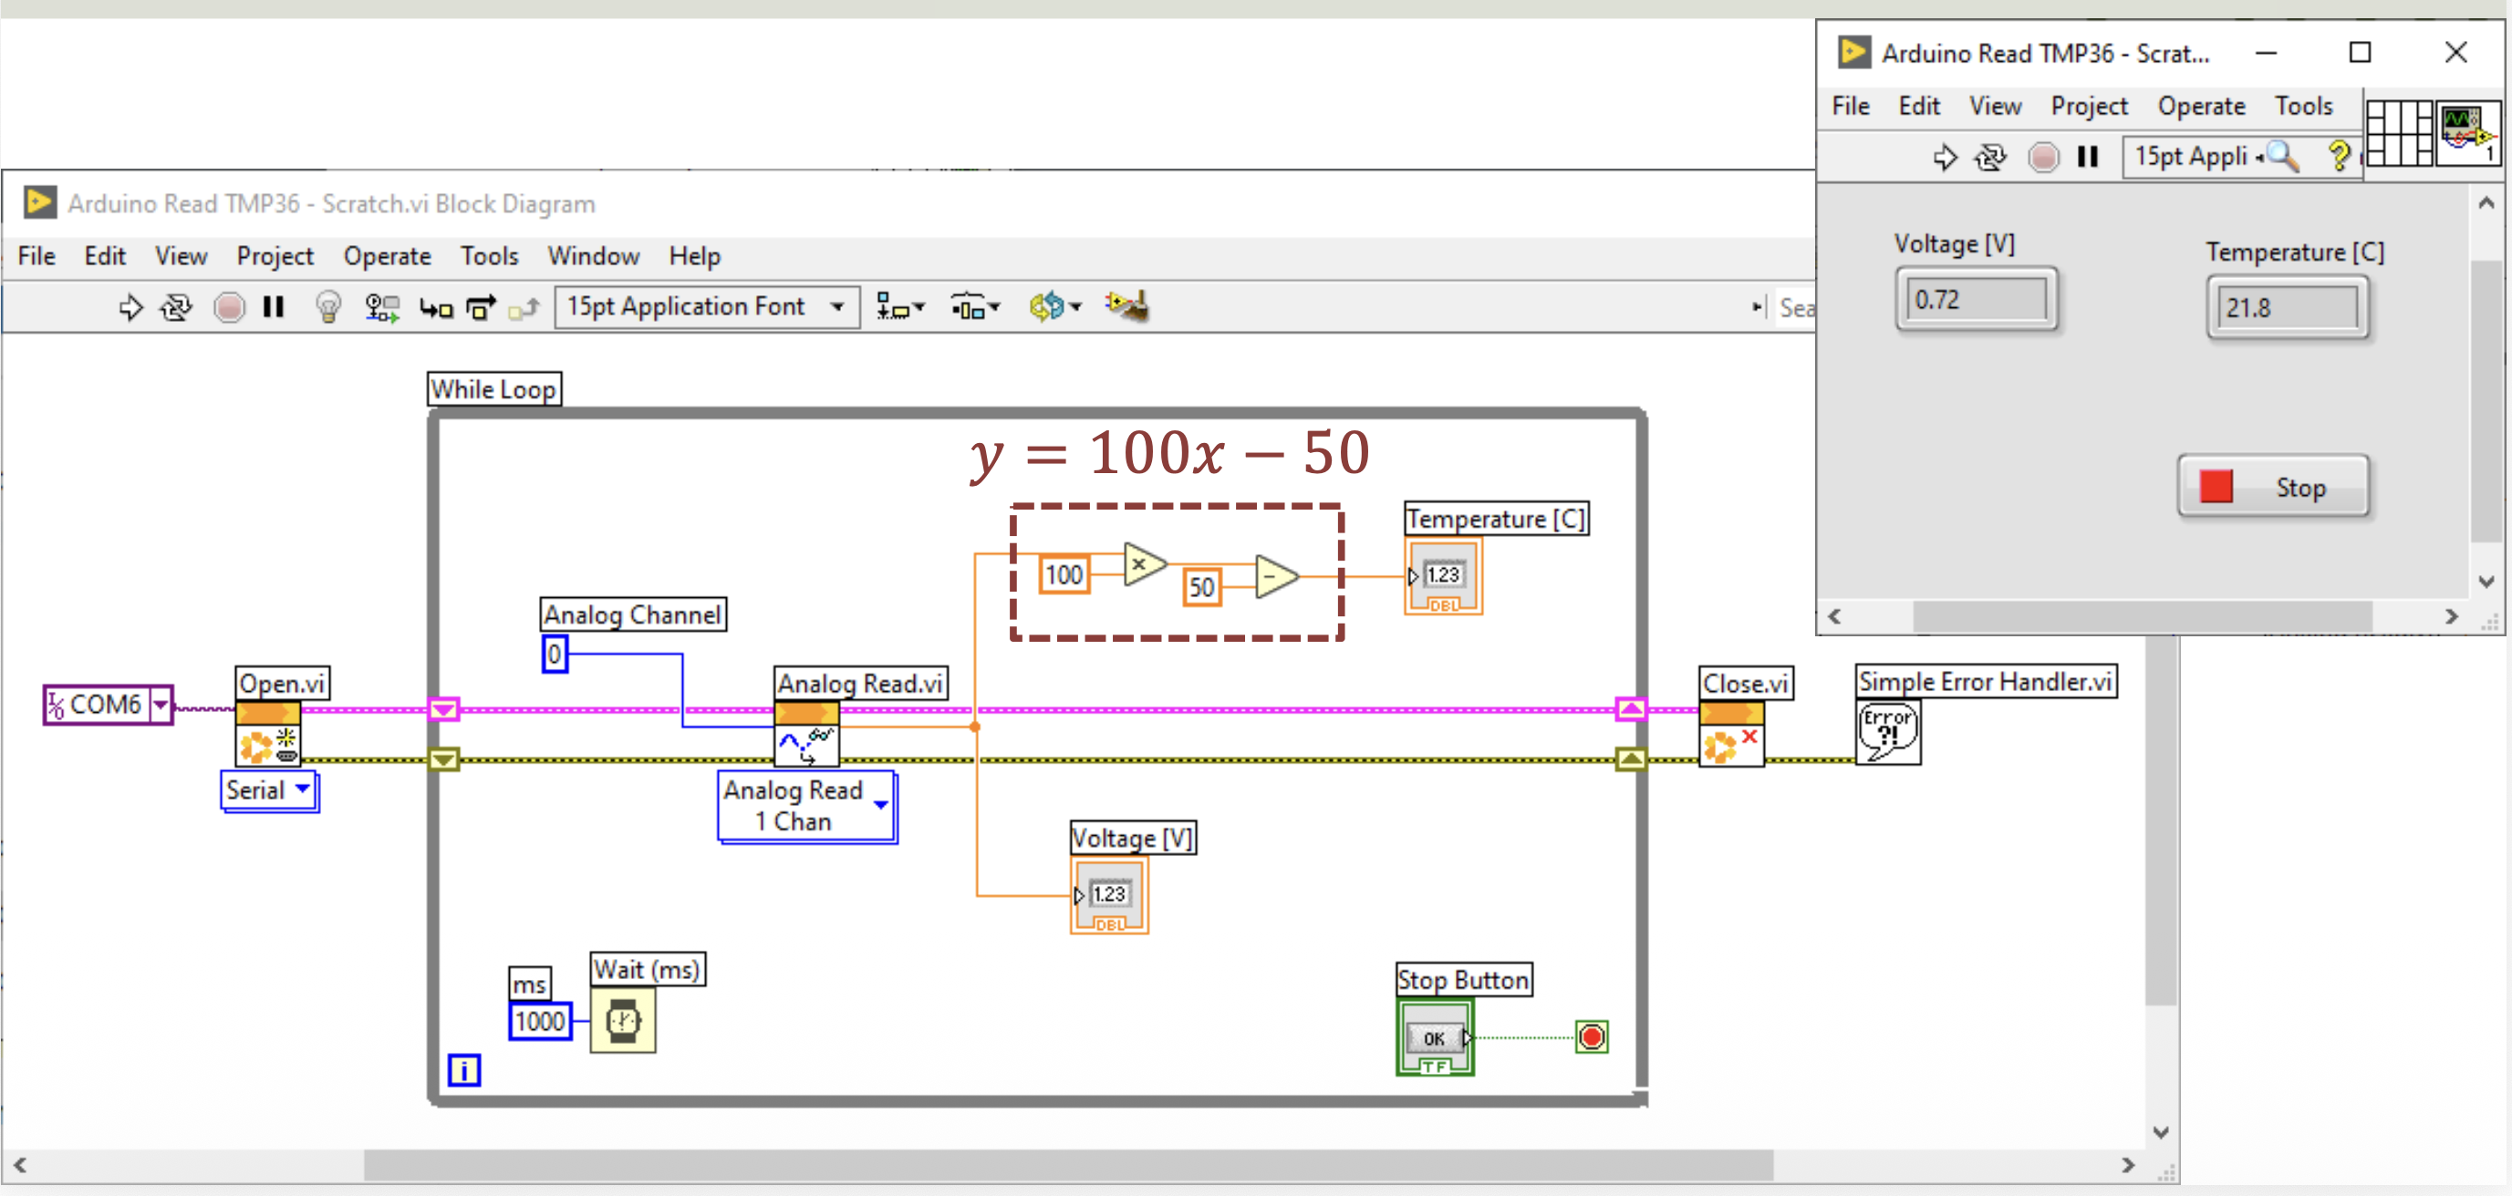Click the loop condition stop terminal
This screenshot has height=1196, width=2512.
1592,1036
